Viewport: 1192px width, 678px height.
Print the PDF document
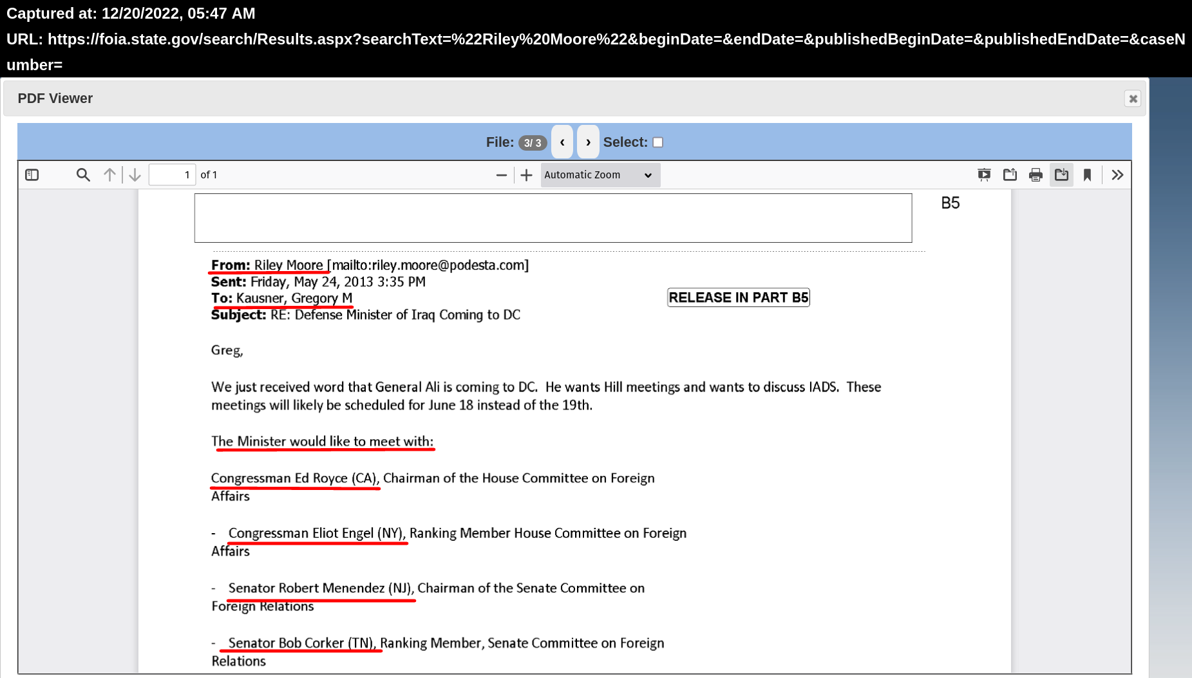pos(1036,174)
